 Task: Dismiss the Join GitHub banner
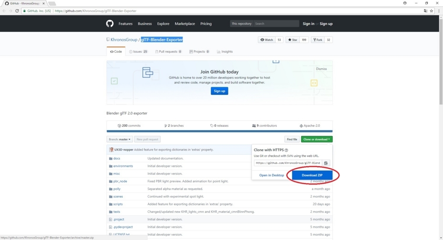coord(321,69)
